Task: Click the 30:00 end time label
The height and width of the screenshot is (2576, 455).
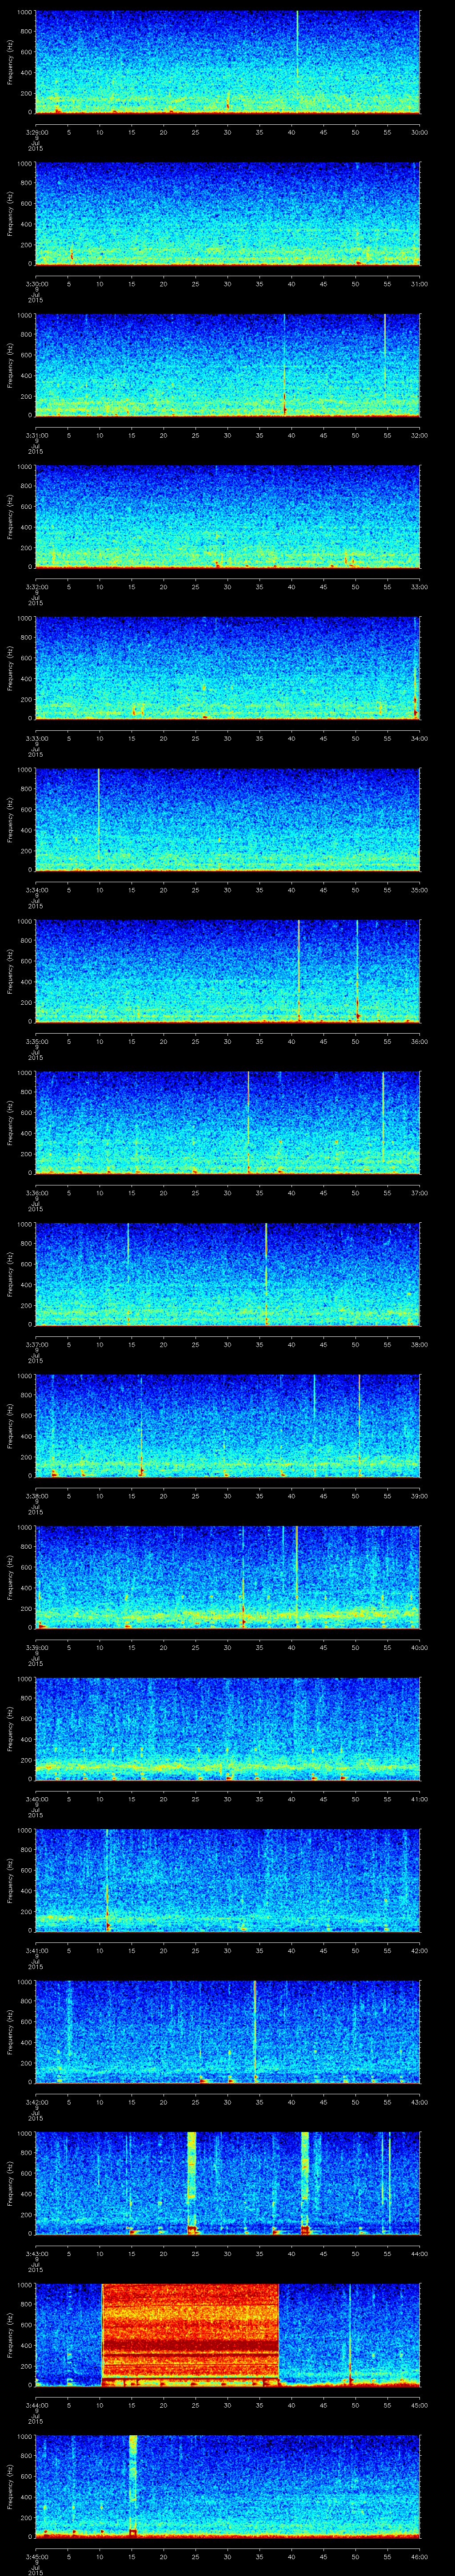Action: 419,132
